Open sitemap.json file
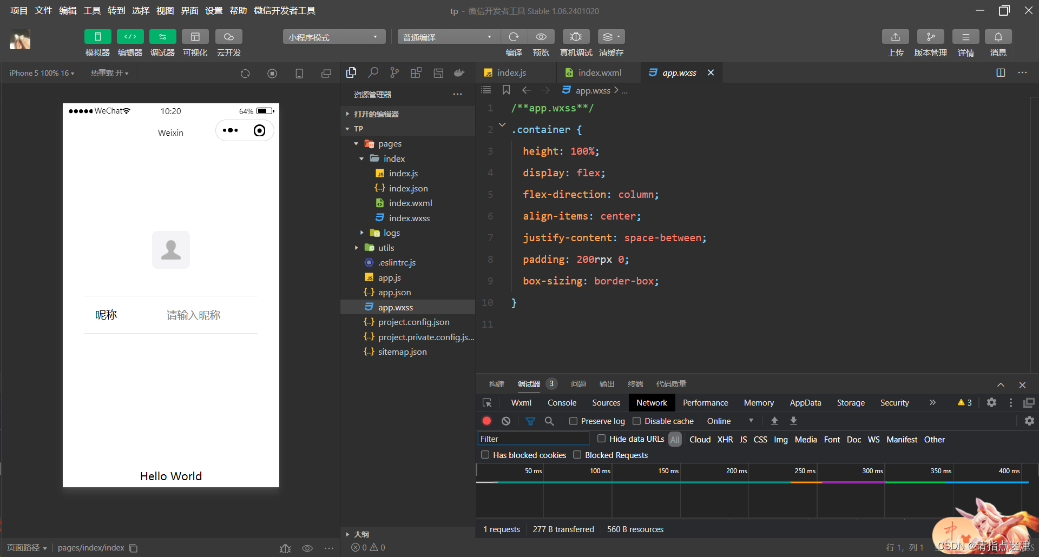1039x557 pixels. pos(407,352)
